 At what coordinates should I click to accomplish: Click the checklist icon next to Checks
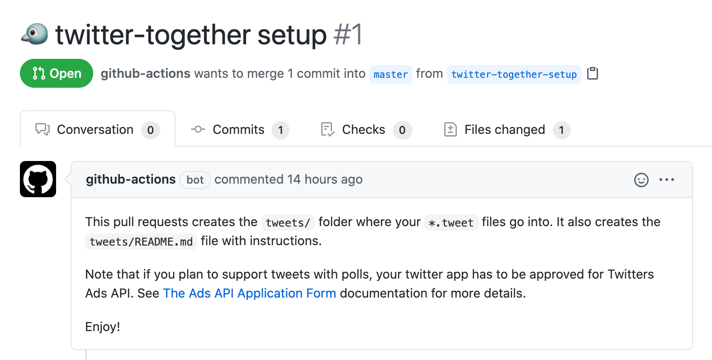coord(327,129)
